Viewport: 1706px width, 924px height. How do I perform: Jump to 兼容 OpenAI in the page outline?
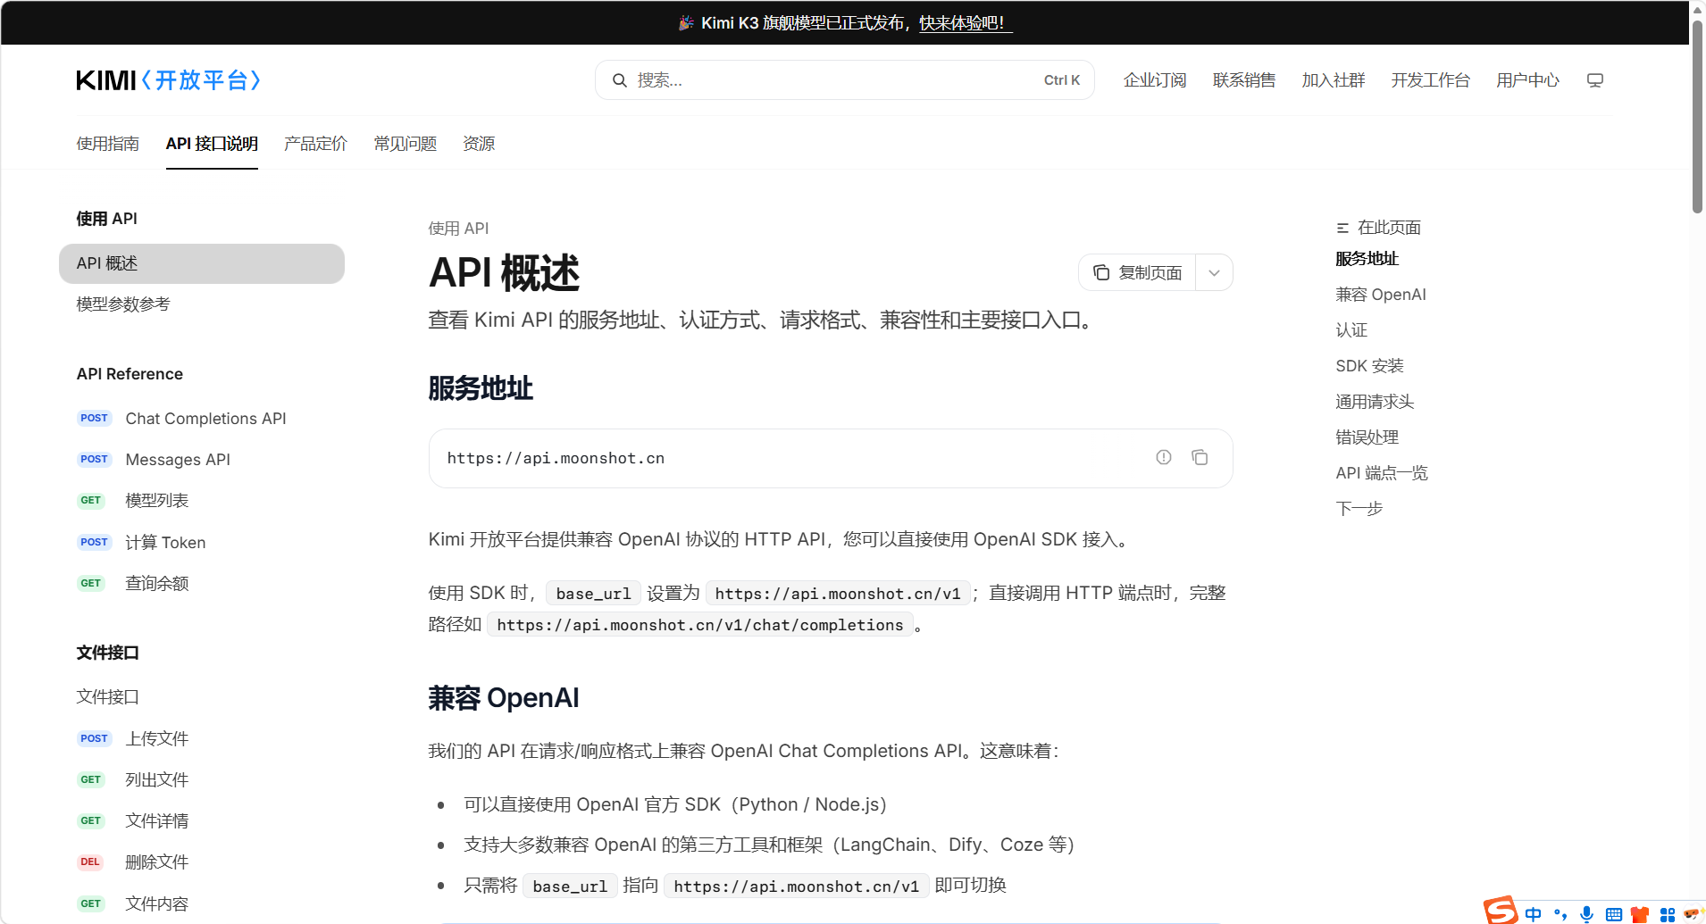(x=1381, y=295)
